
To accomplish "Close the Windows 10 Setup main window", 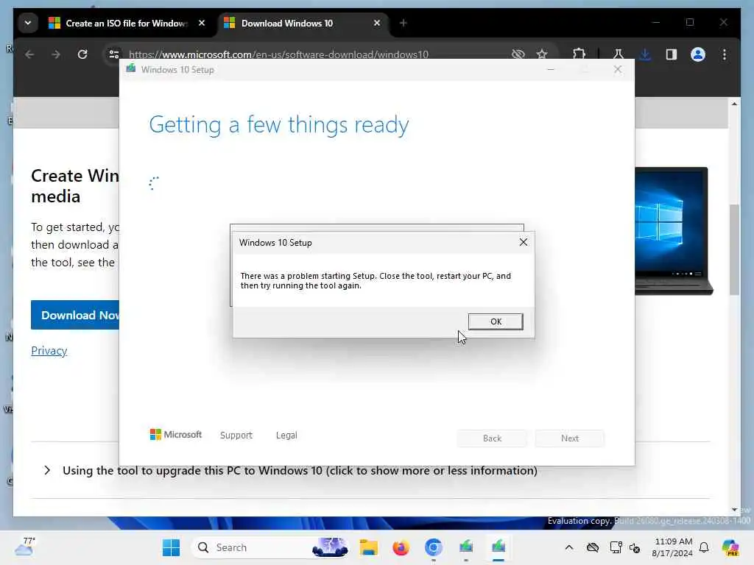I will pos(618,70).
